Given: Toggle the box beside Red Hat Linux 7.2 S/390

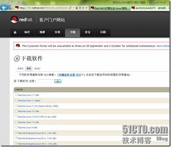Looking at the screenshot, I should click(x=17, y=116).
